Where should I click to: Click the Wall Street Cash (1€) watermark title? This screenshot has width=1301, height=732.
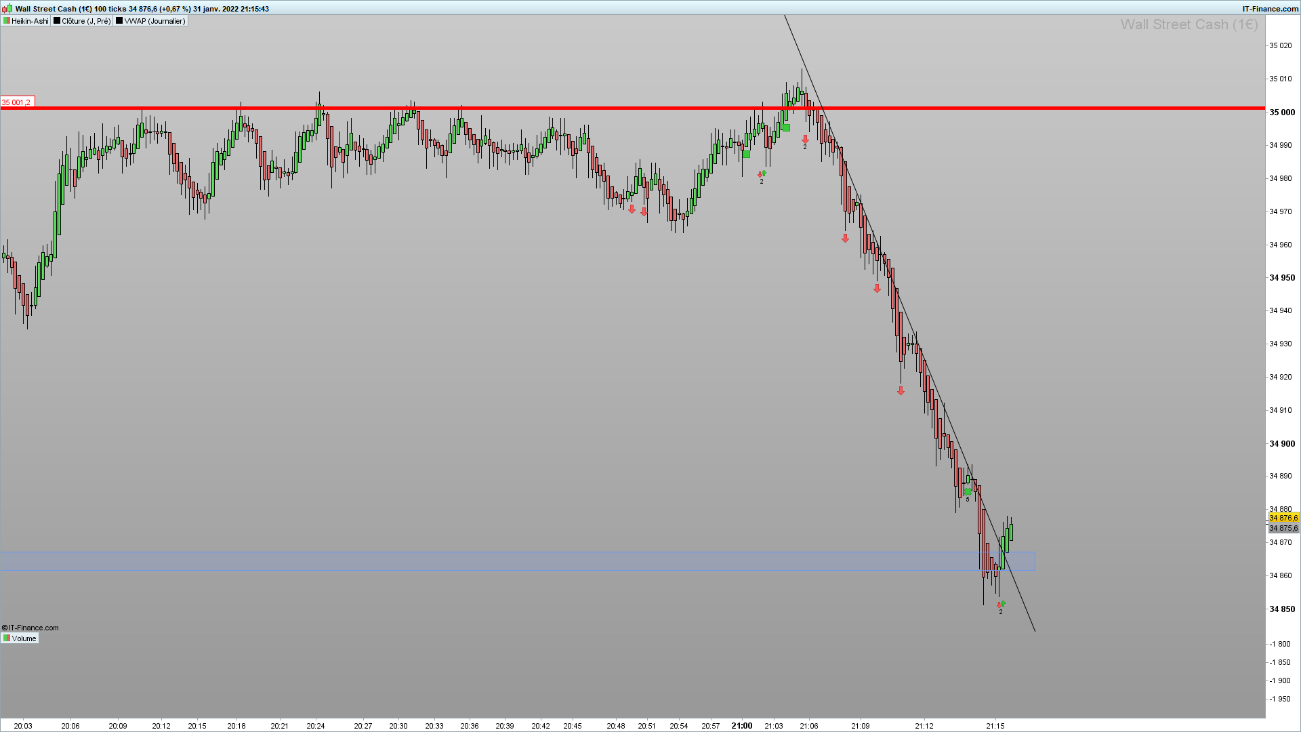pos(1189,25)
